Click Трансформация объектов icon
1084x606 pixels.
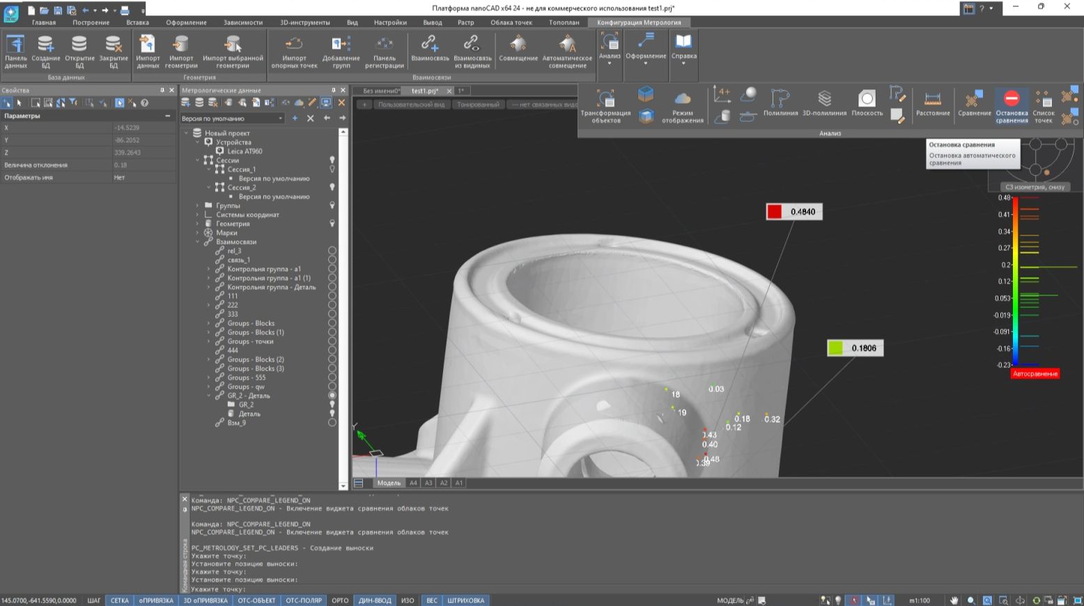click(x=605, y=100)
